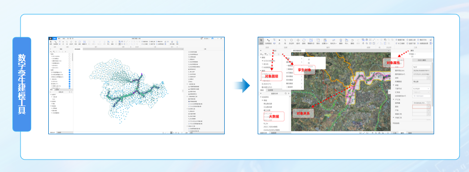This screenshot has height=172, width=469.
Task: Right screenshot: choose the Polygon (多边形) draw tool
Action: 291,41
